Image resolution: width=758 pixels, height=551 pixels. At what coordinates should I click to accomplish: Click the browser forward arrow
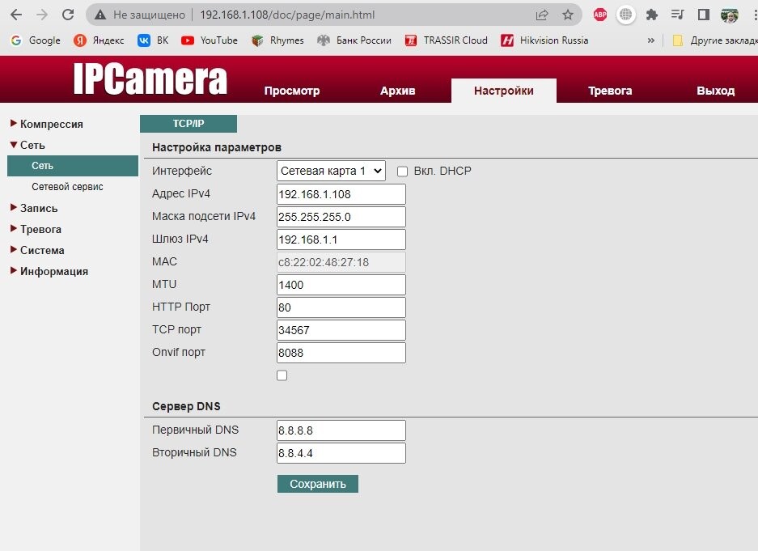click(42, 15)
